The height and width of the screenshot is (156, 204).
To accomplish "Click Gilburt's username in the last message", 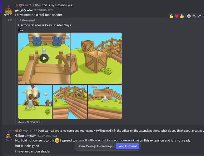I will 20,136.
